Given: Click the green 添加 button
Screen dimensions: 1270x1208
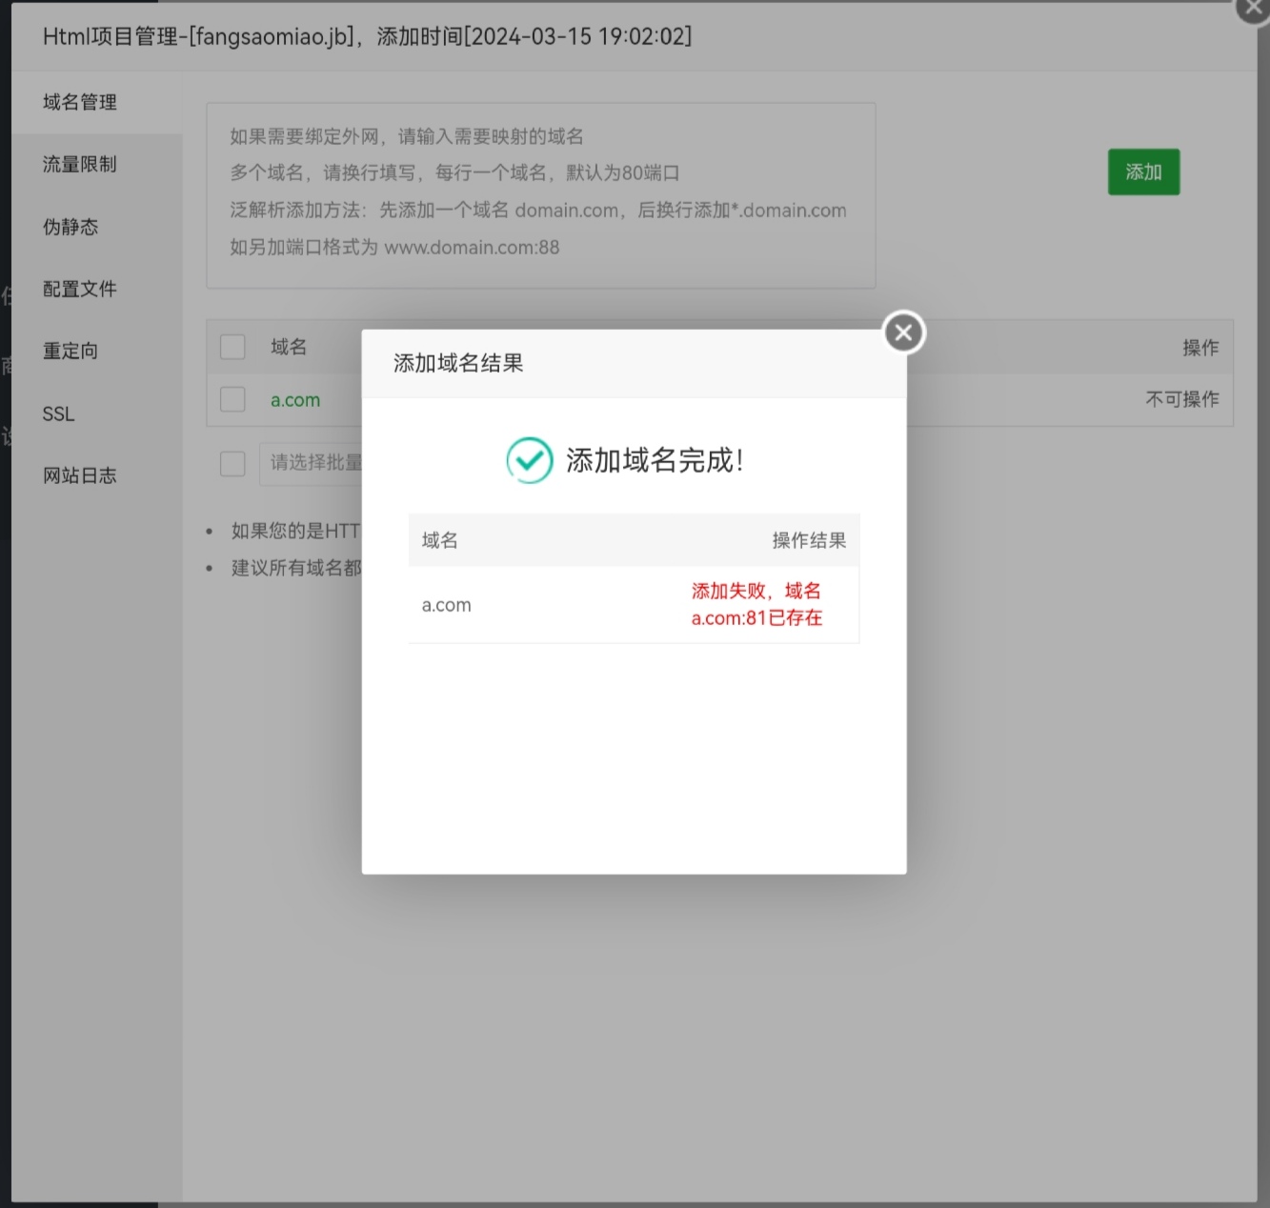Looking at the screenshot, I should pos(1143,171).
